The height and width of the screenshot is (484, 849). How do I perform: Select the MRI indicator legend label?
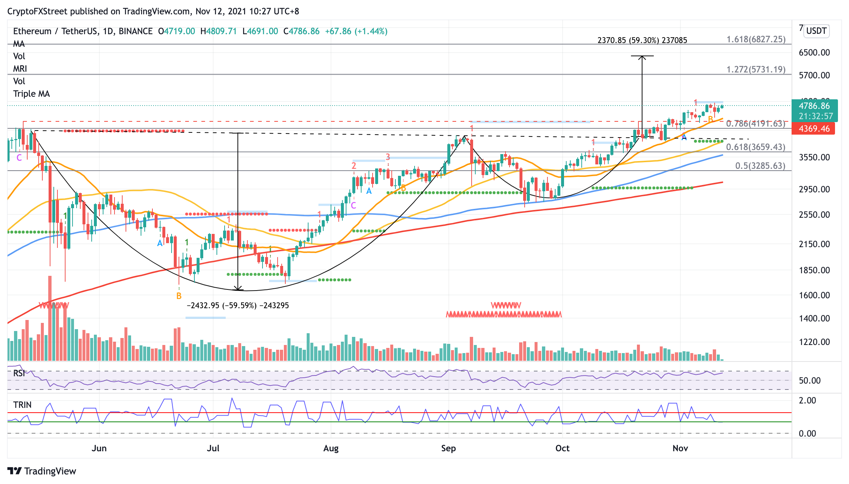point(20,69)
